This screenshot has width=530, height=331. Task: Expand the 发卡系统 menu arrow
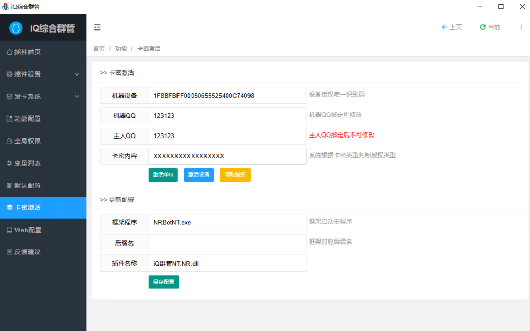pyautogui.click(x=77, y=97)
